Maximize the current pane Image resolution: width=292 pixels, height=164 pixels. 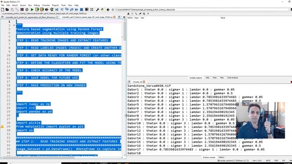pyautogui.click(x=87, y=10)
